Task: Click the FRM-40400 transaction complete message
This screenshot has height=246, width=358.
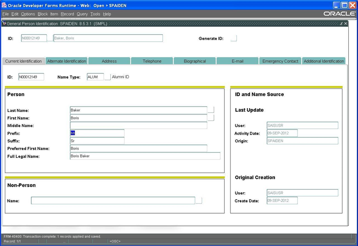Action: click(52, 236)
